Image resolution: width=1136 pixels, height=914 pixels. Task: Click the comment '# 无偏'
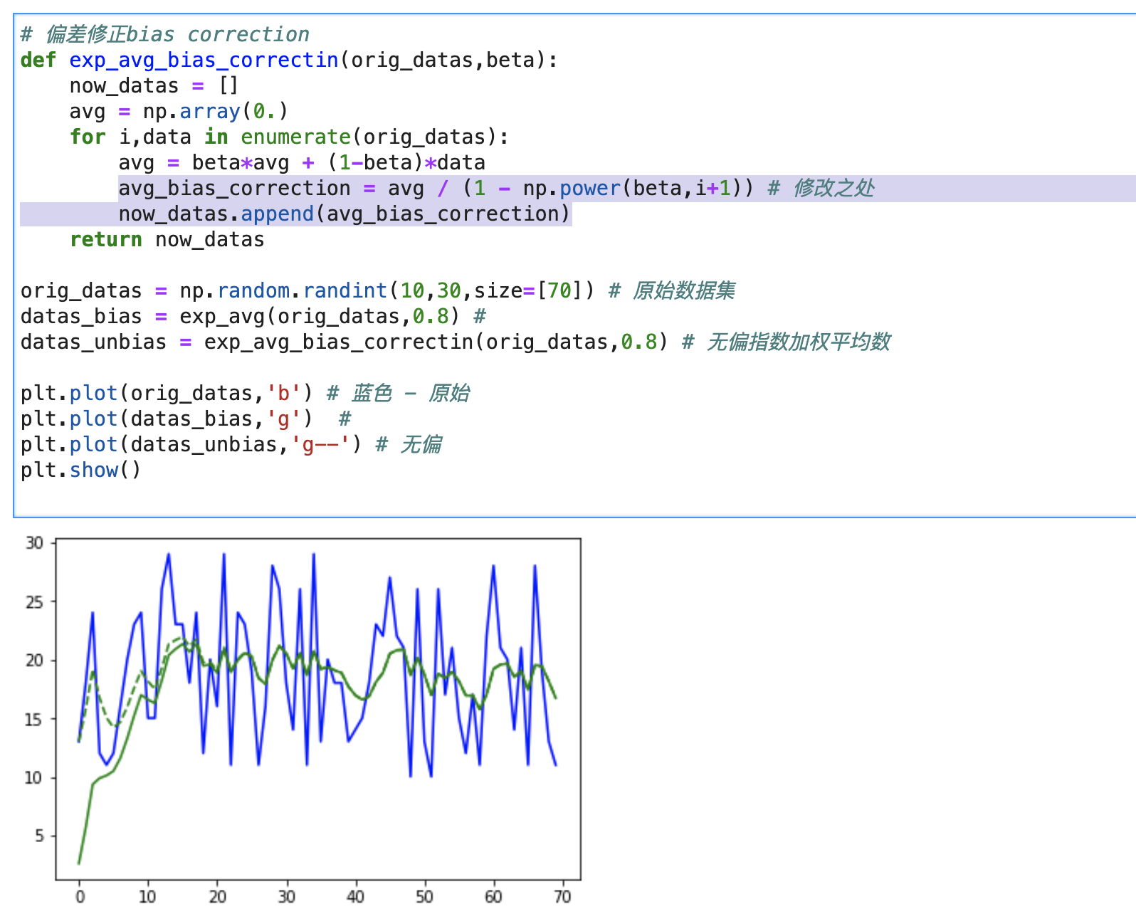click(408, 444)
